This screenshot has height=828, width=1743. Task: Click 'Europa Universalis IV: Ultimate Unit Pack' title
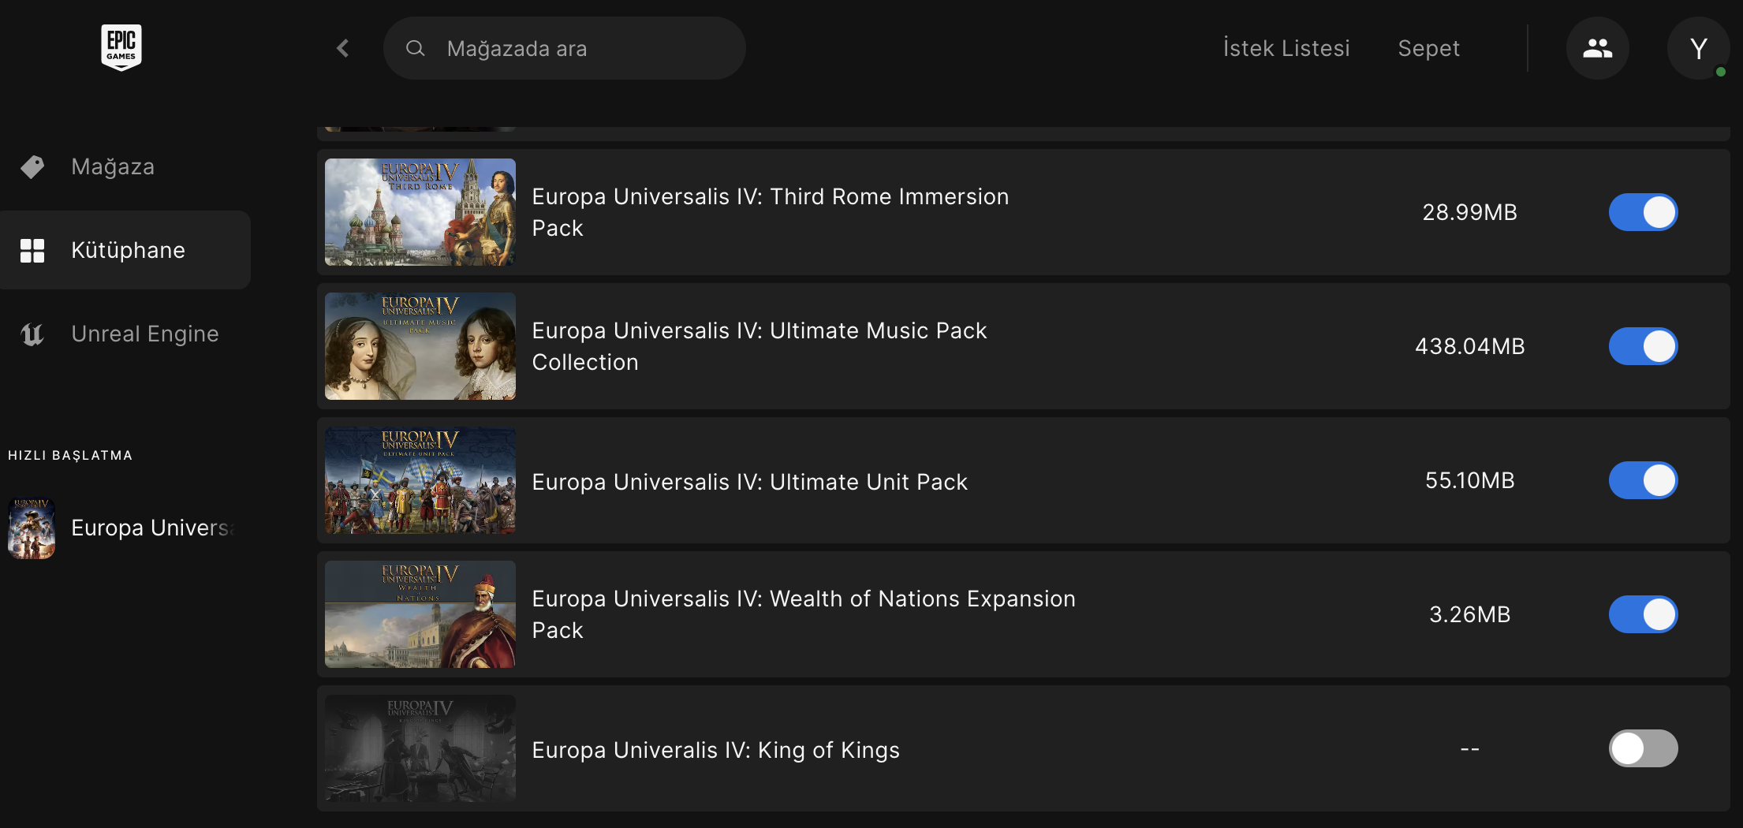pyautogui.click(x=749, y=482)
